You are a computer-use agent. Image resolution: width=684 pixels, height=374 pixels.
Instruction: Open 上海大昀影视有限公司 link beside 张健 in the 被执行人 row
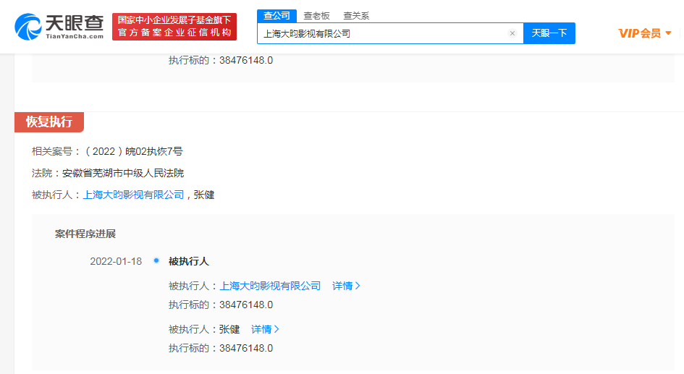click(133, 195)
